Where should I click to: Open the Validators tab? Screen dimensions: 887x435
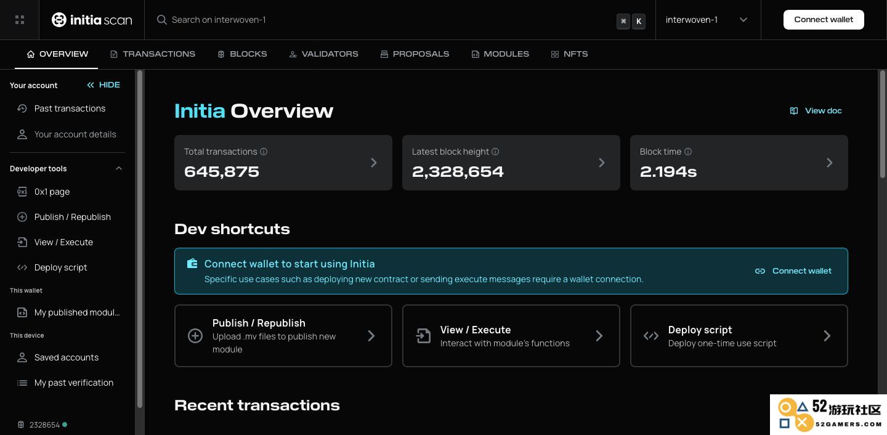click(323, 54)
